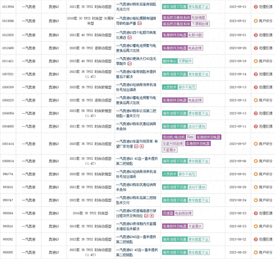The width and height of the screenshot is (275, 259).
Task: Click model "2019款 35 TFSI 时尚动感型"
Action: [x=90, y=226]
